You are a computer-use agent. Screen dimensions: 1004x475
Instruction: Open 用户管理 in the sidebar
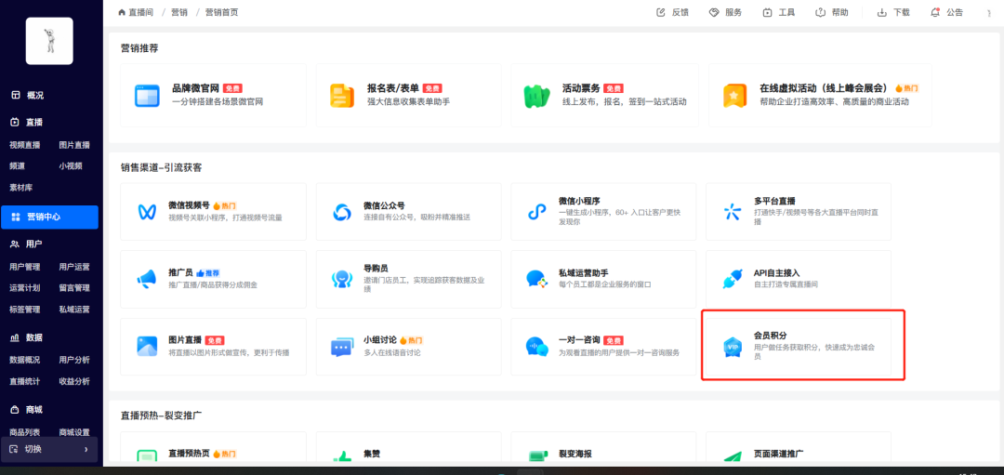(25, 267)
